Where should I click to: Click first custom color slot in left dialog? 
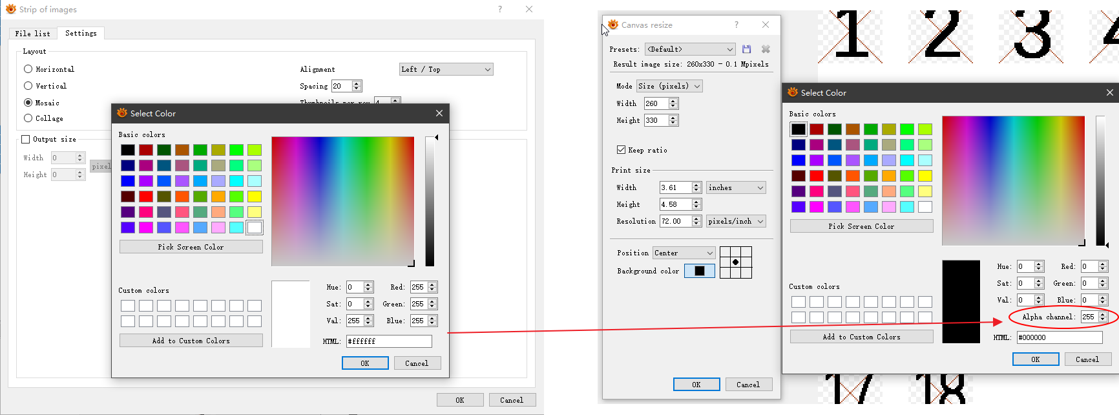point(128,306)
